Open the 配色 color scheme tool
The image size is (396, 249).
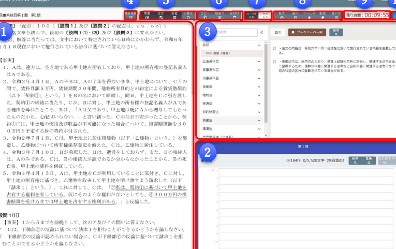322,16
